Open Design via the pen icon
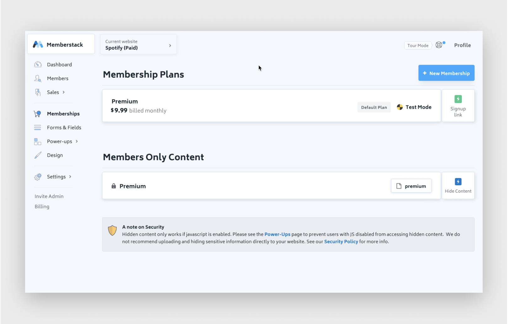508x324 pixels. 37,155
